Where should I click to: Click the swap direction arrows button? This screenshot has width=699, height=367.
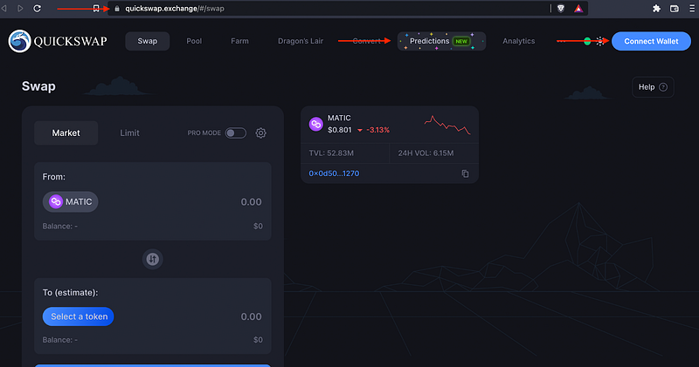(152, 259)
